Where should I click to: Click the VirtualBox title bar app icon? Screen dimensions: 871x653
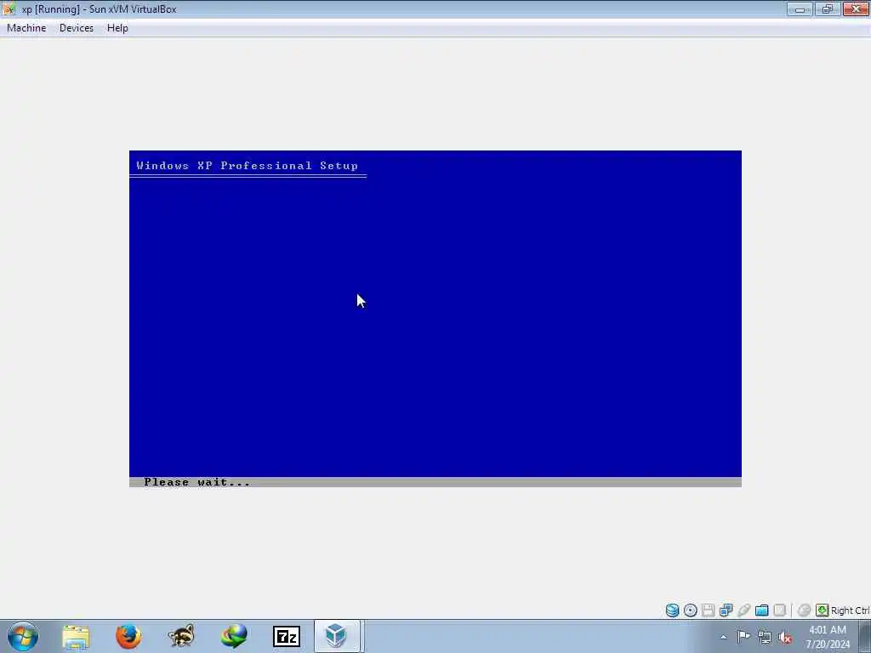(x=9, y=9)
